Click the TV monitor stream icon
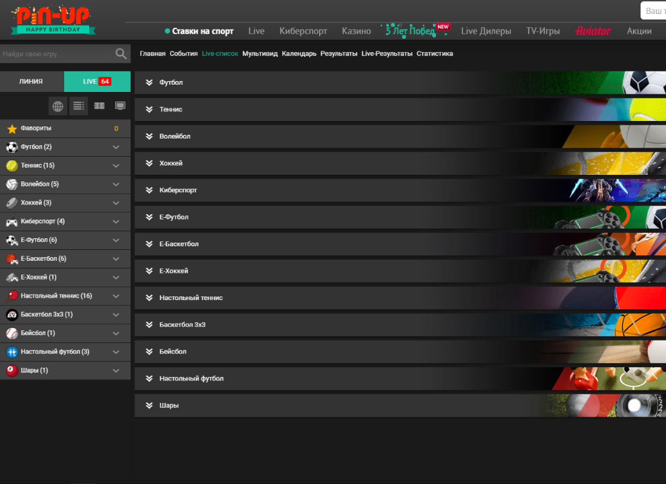The image size is (666, 484). click(x=120, y=106)
